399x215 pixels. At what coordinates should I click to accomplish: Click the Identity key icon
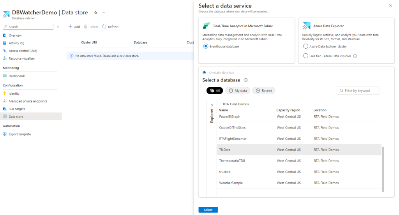point(5,93)
